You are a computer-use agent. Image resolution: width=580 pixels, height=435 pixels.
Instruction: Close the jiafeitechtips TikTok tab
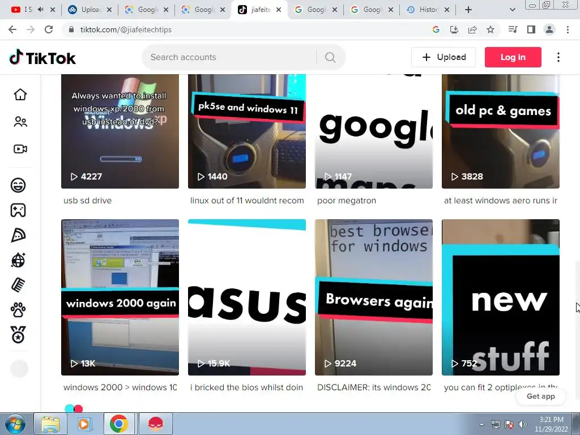coord(279,10)
